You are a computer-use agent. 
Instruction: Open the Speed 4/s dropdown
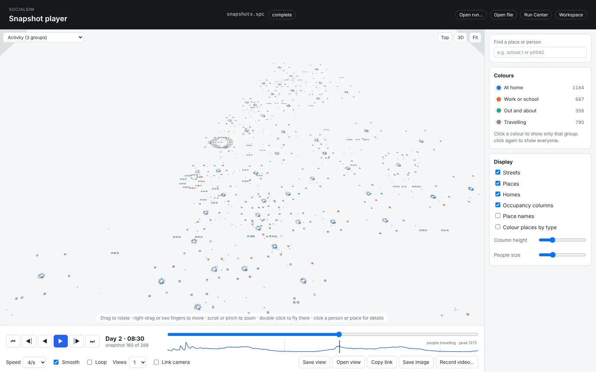click(35, 362)
